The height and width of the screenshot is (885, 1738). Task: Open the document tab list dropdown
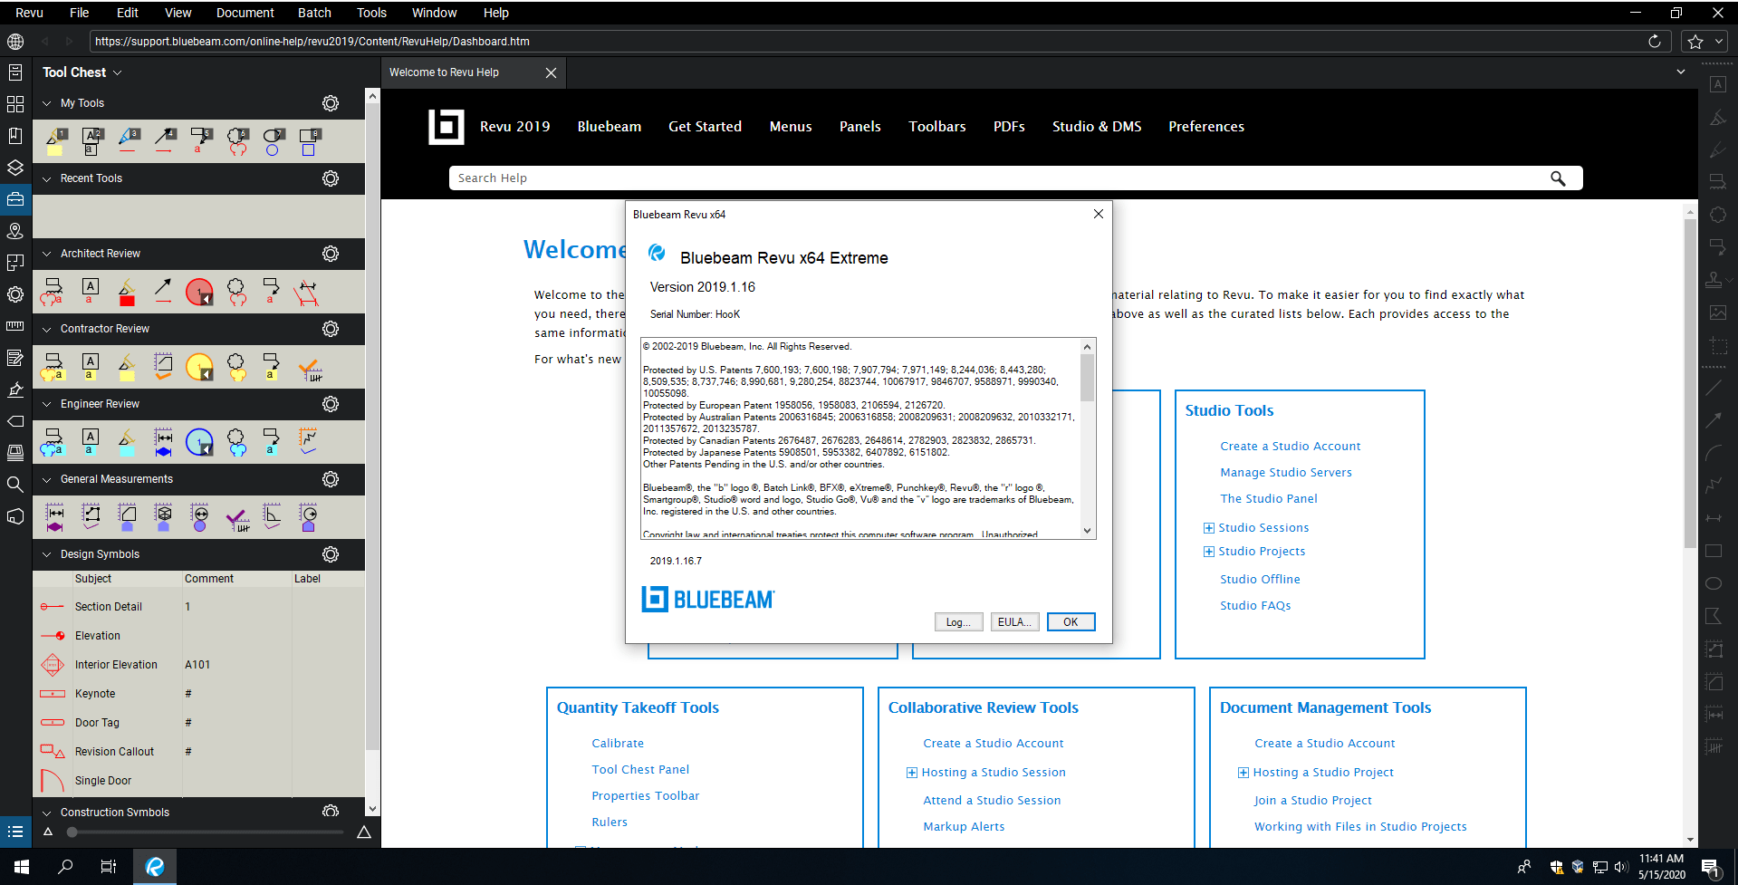[1681, 72]
